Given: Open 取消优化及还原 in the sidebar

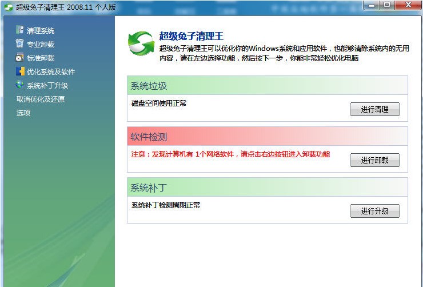Looking at the screenshot, I should [41, 99].
